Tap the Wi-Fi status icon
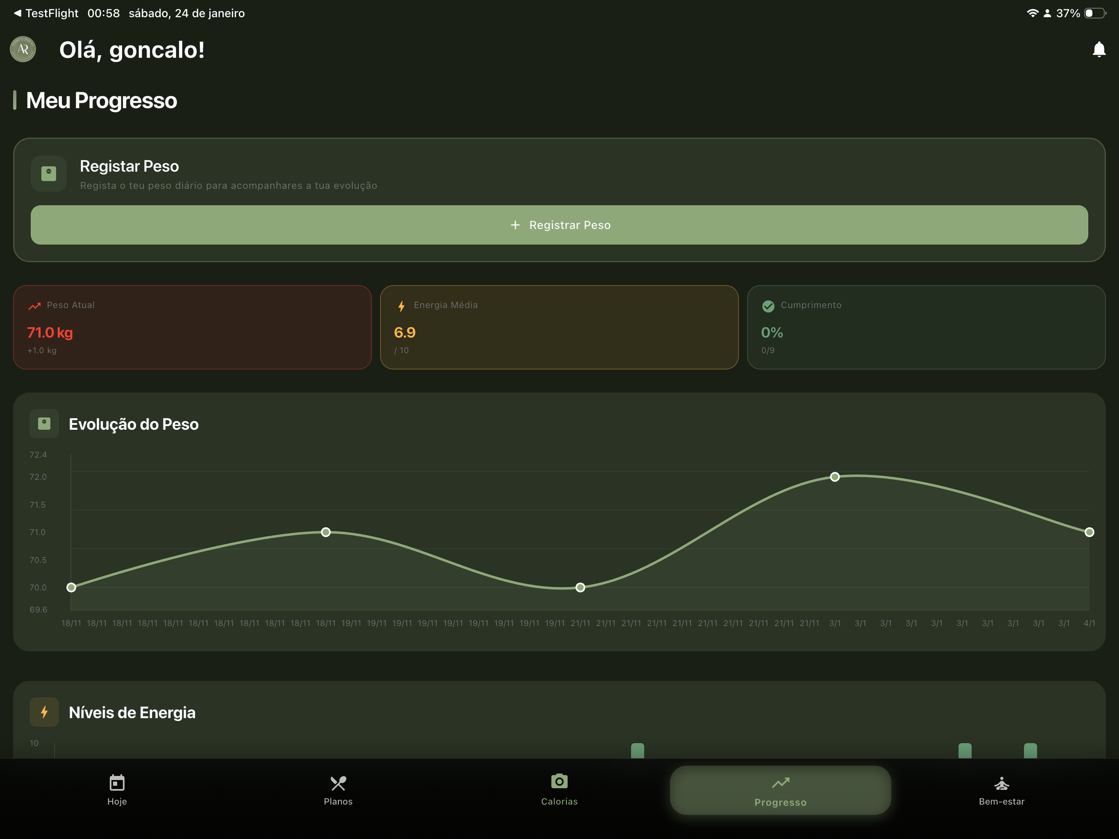Viewport: 1119px width, 839px height. click(x=1033, y=13)
